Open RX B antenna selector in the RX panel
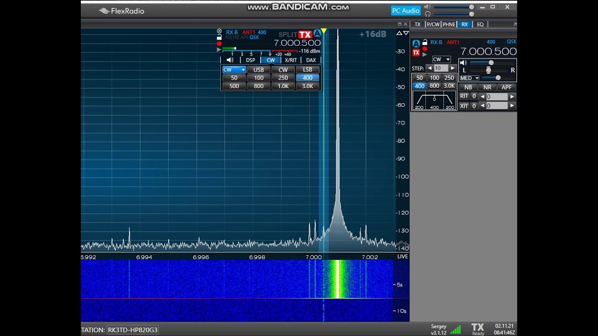The height and width of the screenshot is (336, 598). tap(436, 42)
